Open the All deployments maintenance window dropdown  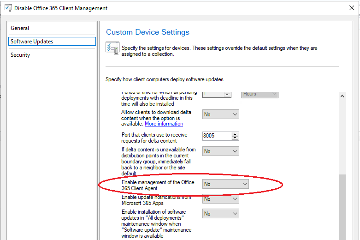point(221,214)
